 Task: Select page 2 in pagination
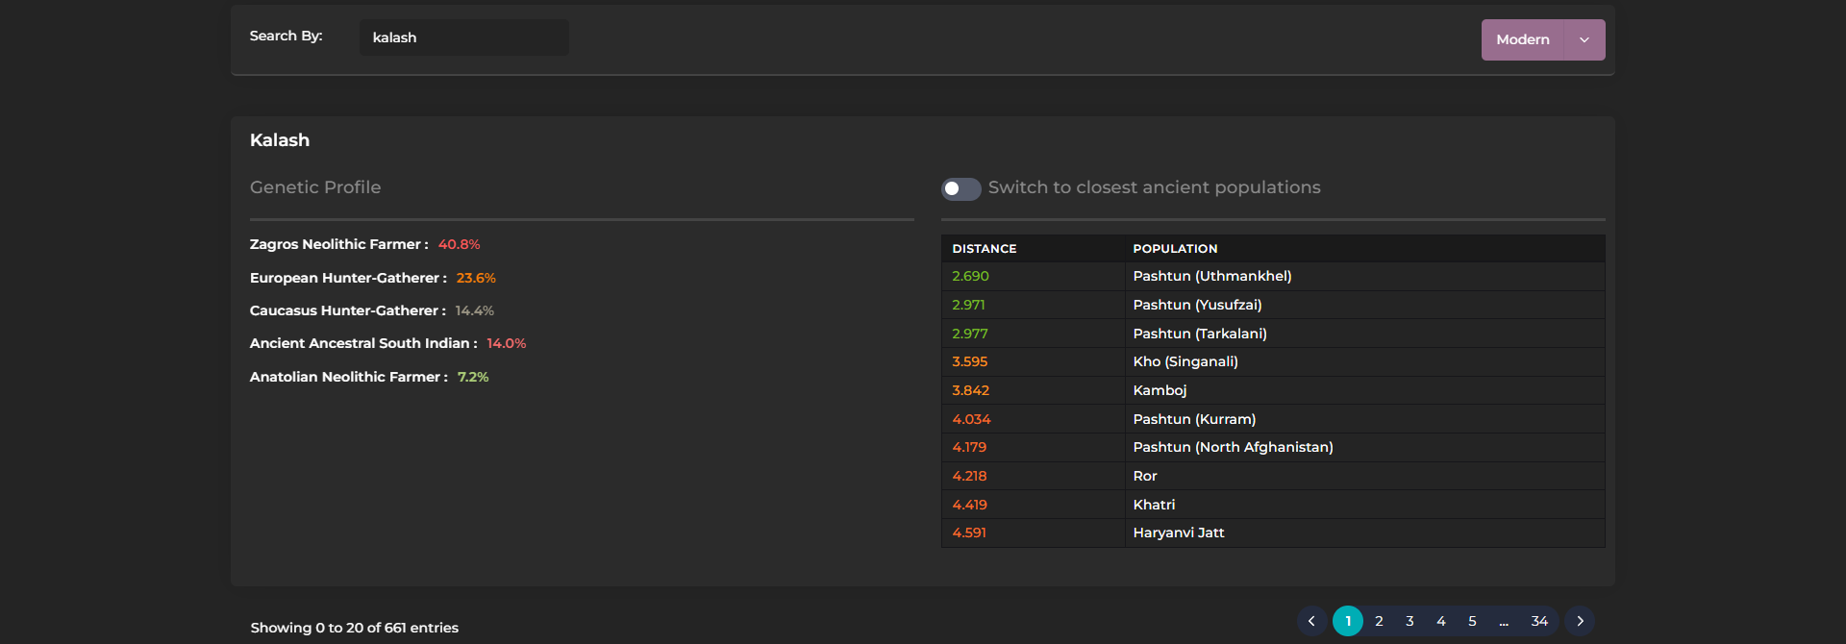1379,621
